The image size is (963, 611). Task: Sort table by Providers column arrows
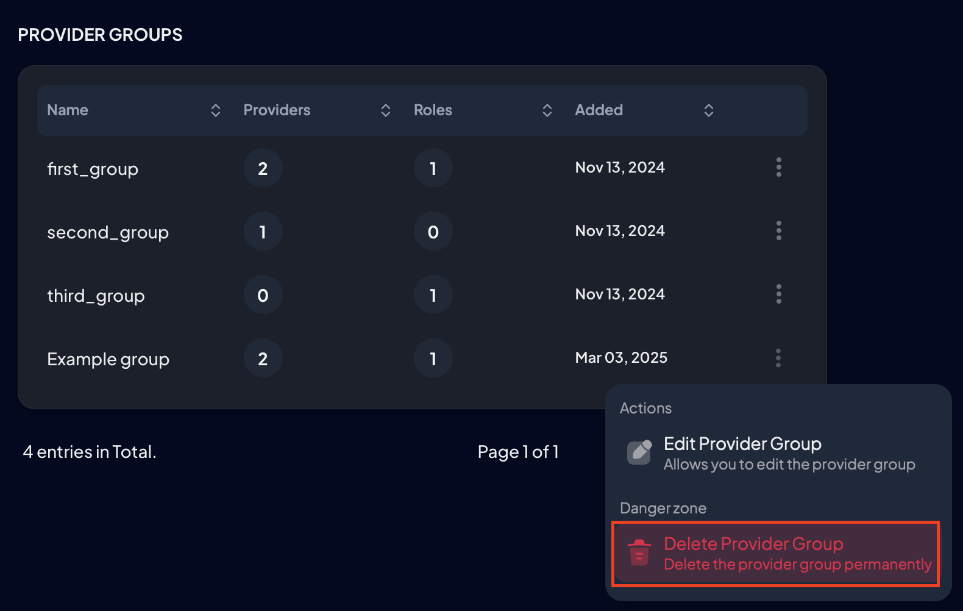[x=386, y=110]
